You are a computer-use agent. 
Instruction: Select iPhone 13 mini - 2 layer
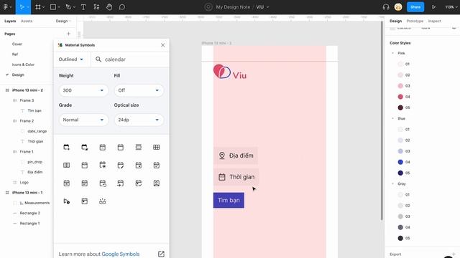pos(27,90)
